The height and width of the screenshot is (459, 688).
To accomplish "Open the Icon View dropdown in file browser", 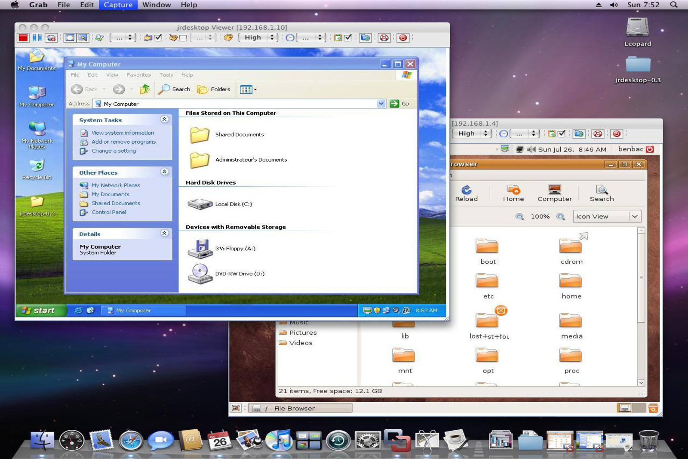I will tap(607, 216).
